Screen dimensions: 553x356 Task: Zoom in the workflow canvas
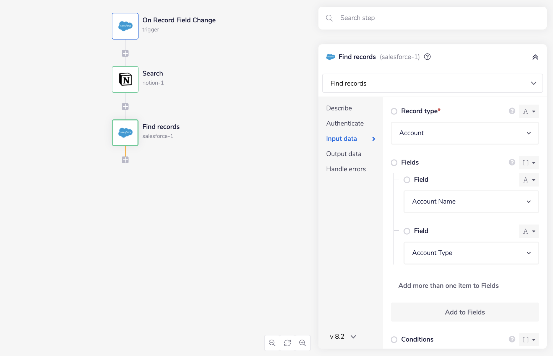tap(302, 343)
